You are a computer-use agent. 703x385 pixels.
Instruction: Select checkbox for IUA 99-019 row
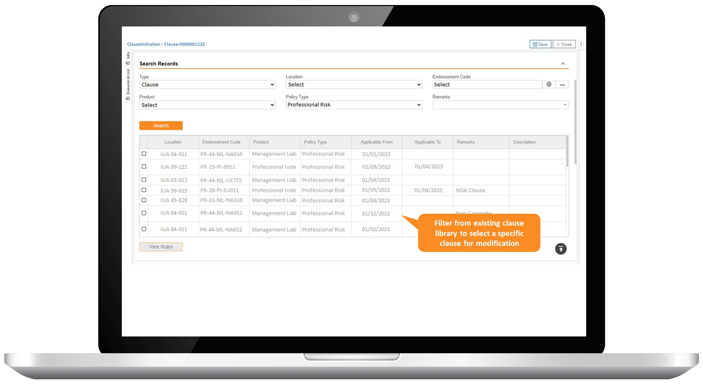pos(144,190)
